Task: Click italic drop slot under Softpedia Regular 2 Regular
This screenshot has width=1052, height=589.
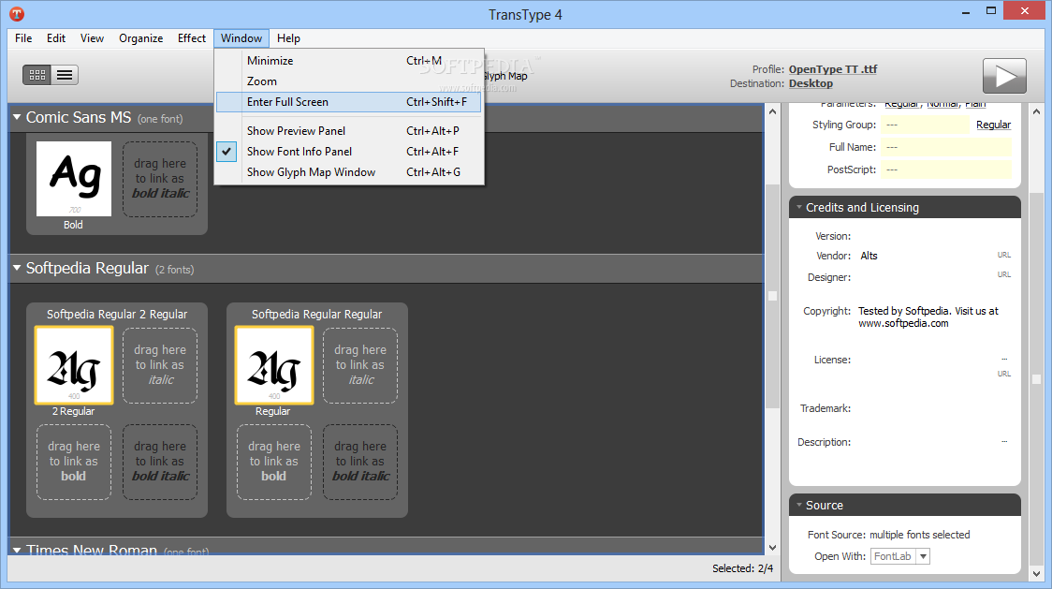Action: coord(160,365)
